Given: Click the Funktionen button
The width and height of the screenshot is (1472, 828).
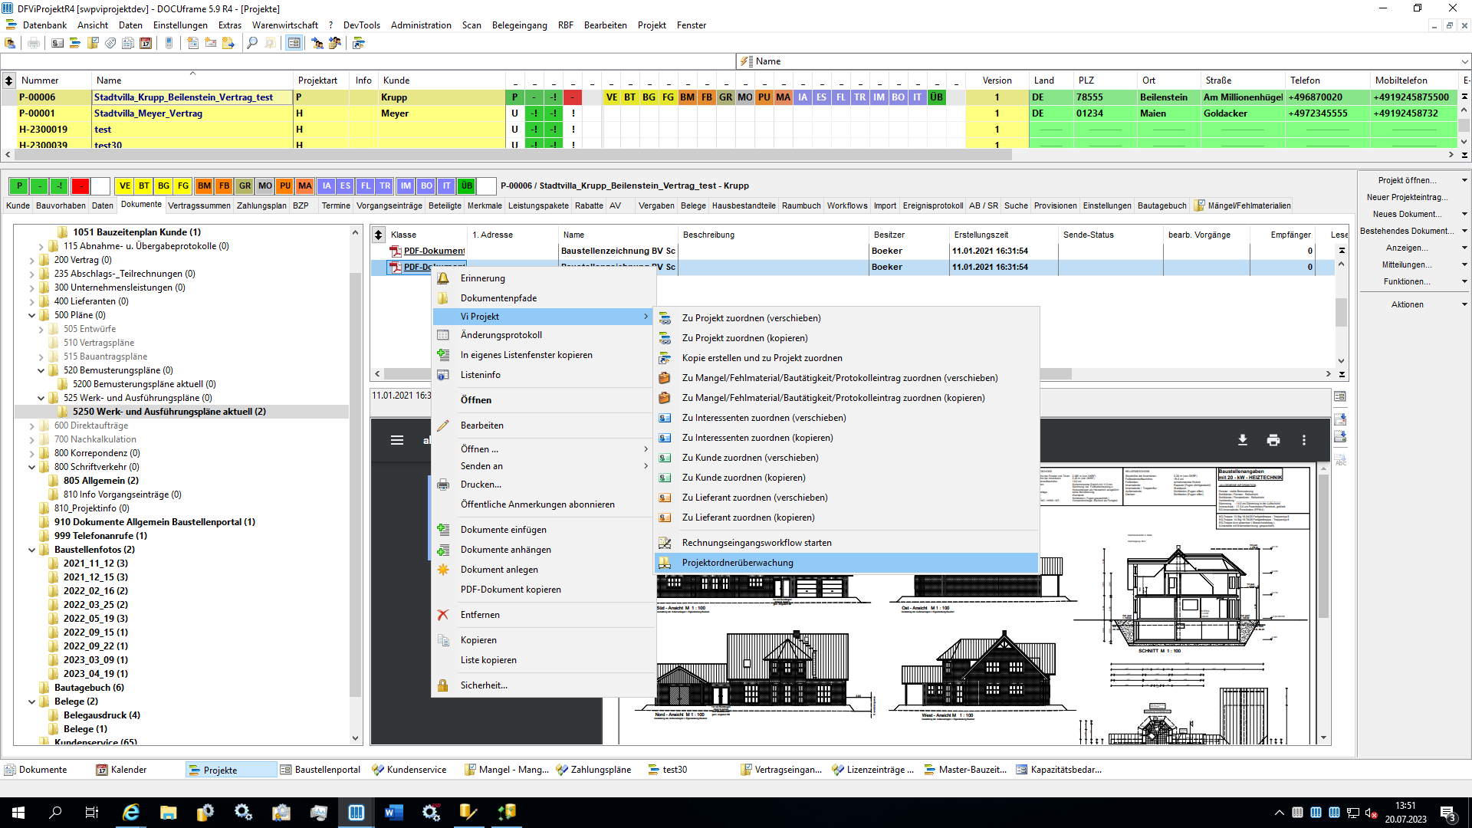Looking at the screenshot, I should pyautogui.click(x=1408, y=282).
